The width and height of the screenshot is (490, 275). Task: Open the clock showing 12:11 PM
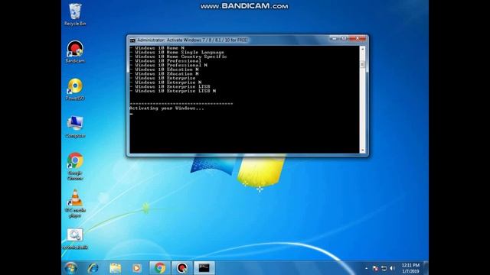(410, 268)
